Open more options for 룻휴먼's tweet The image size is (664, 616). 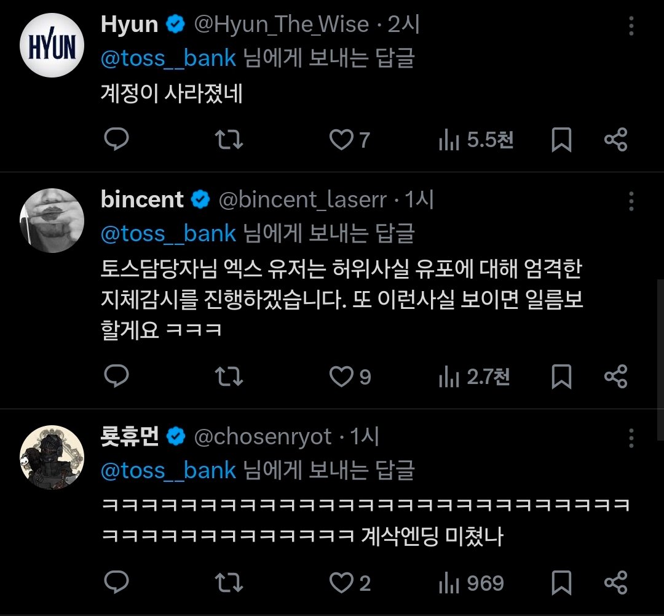(x=631, y=438)
